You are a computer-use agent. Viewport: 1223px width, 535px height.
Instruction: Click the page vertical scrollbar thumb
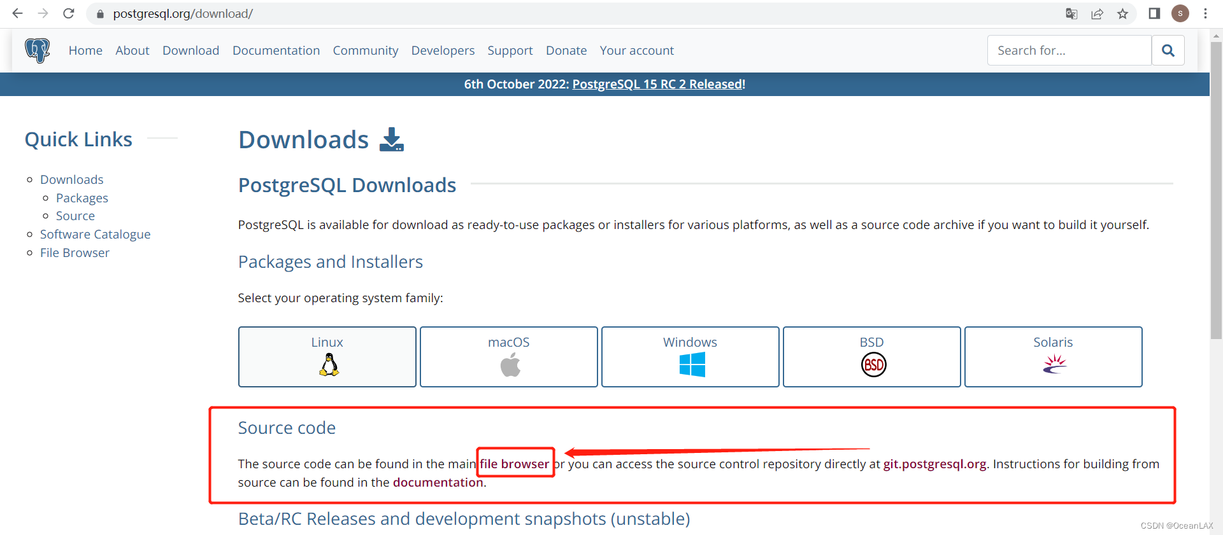1216,191
